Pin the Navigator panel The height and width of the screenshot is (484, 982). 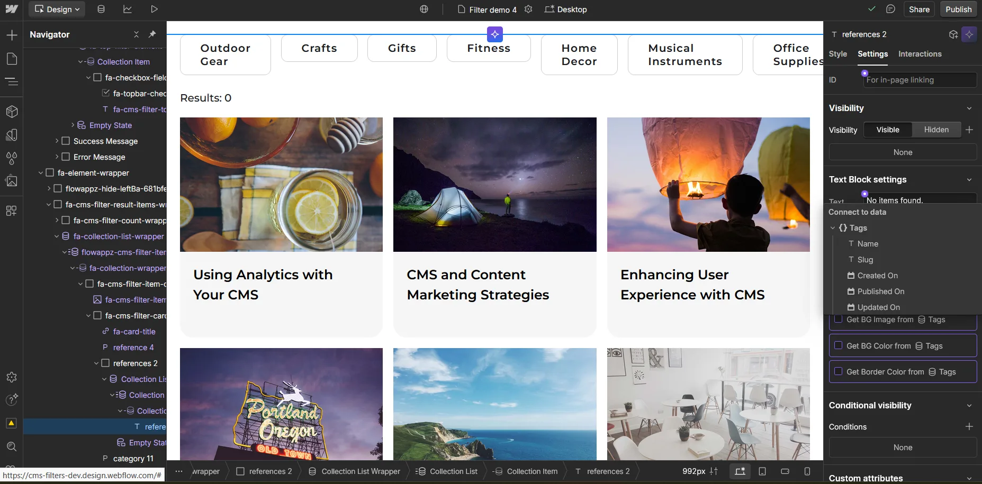pyautogui.click(x=152, y=34)
